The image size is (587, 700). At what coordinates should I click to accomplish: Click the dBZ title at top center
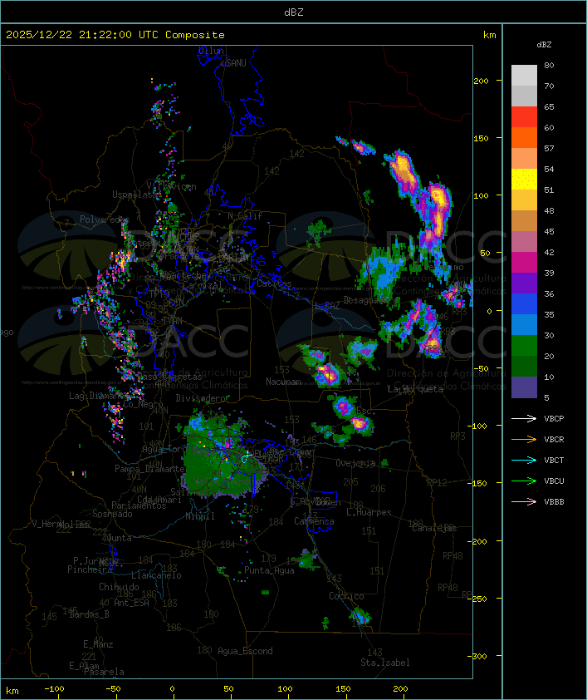294,12
